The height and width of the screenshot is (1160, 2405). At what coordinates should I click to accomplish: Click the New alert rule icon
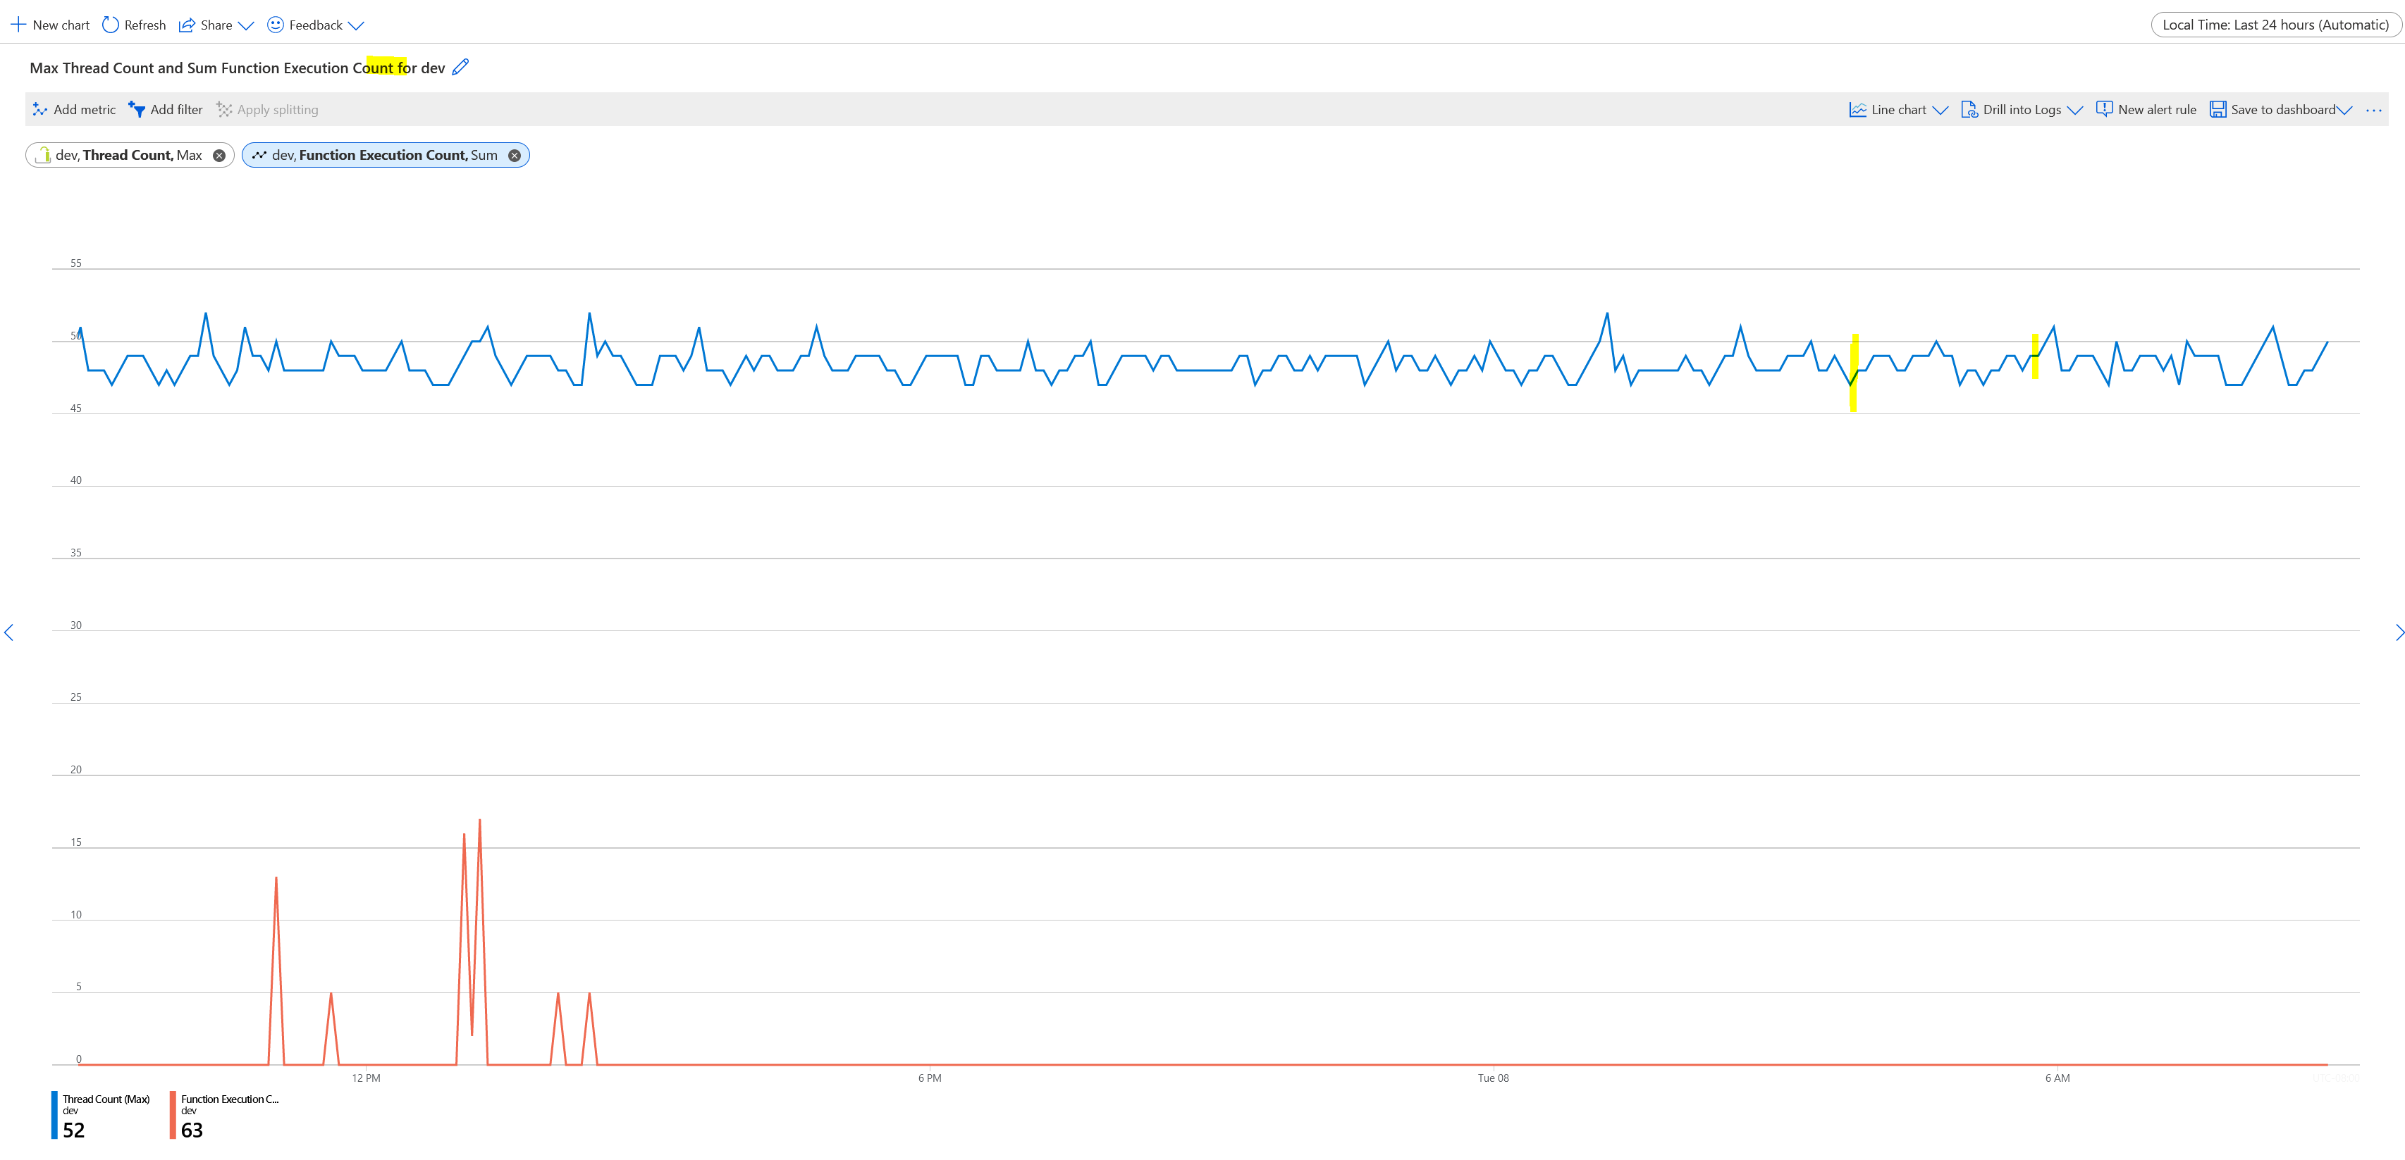click(2106, 109)
